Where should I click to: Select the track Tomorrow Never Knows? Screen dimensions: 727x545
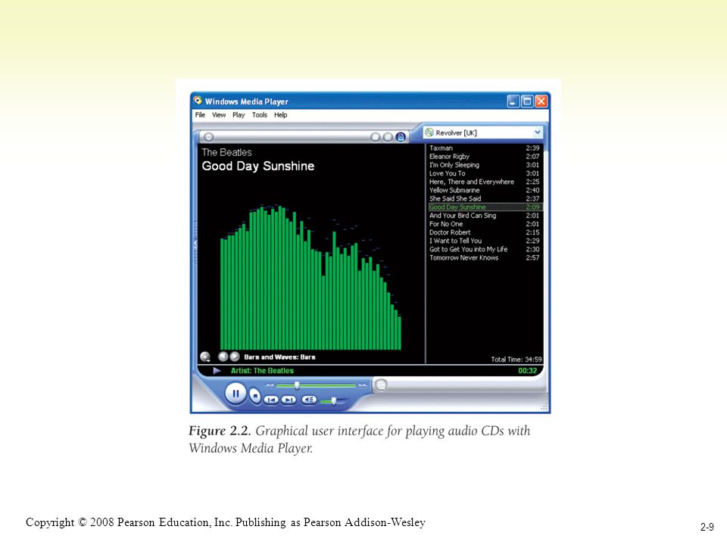click(484, 257)
